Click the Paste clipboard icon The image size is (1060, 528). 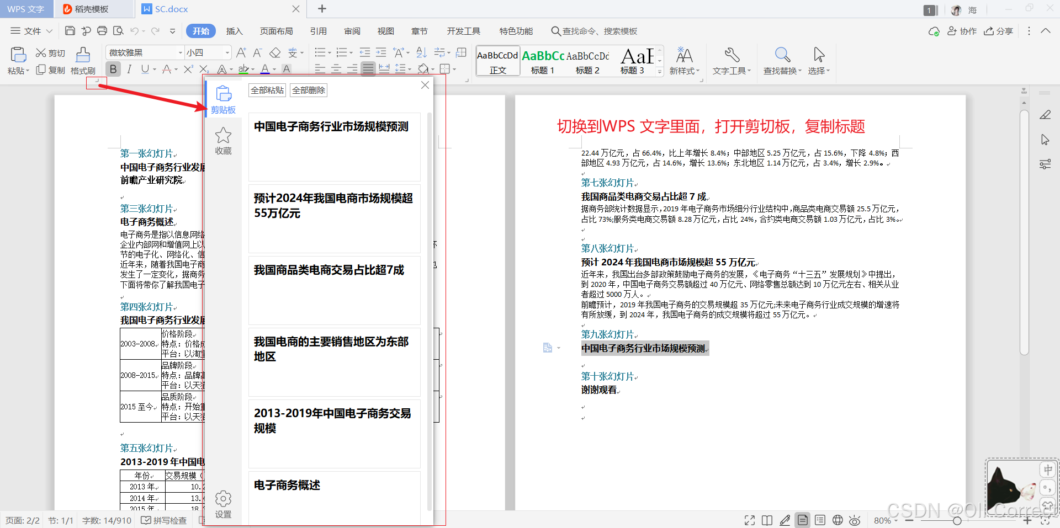coord(18,54)
